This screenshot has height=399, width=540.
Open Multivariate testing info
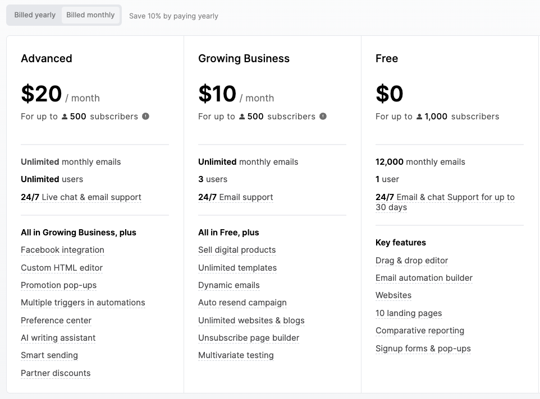[236, 355]
